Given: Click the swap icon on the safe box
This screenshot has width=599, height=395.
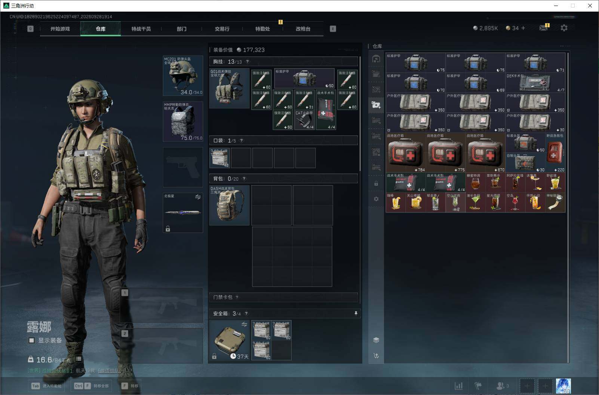Looking at the screenshot, I should pos(244,324).
